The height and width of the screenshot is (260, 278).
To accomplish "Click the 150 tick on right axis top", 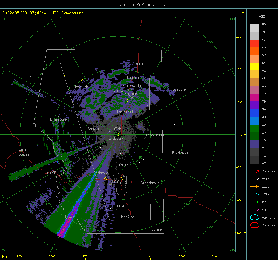I will 238,36.
